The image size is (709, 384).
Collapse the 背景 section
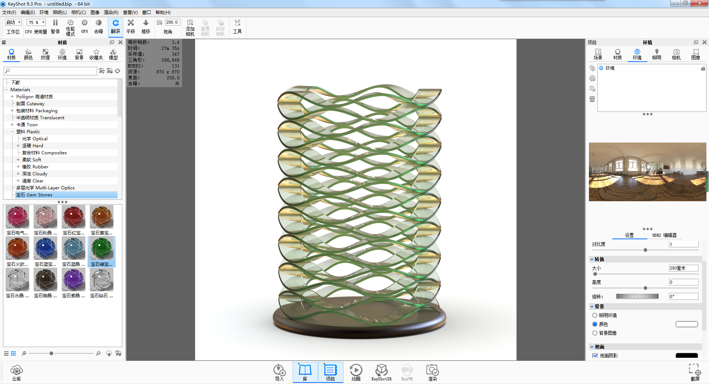pyautogui.click(x=592, y=306)
